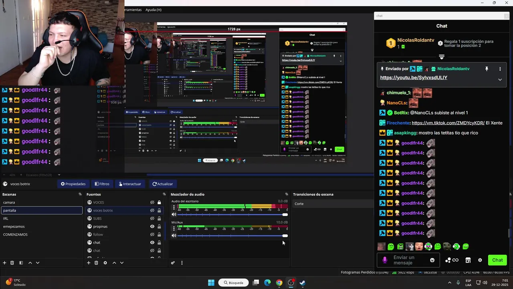Select the emepezamos scene
The width and height of the screenshot is (513, 289).
[x=42, y=226]
